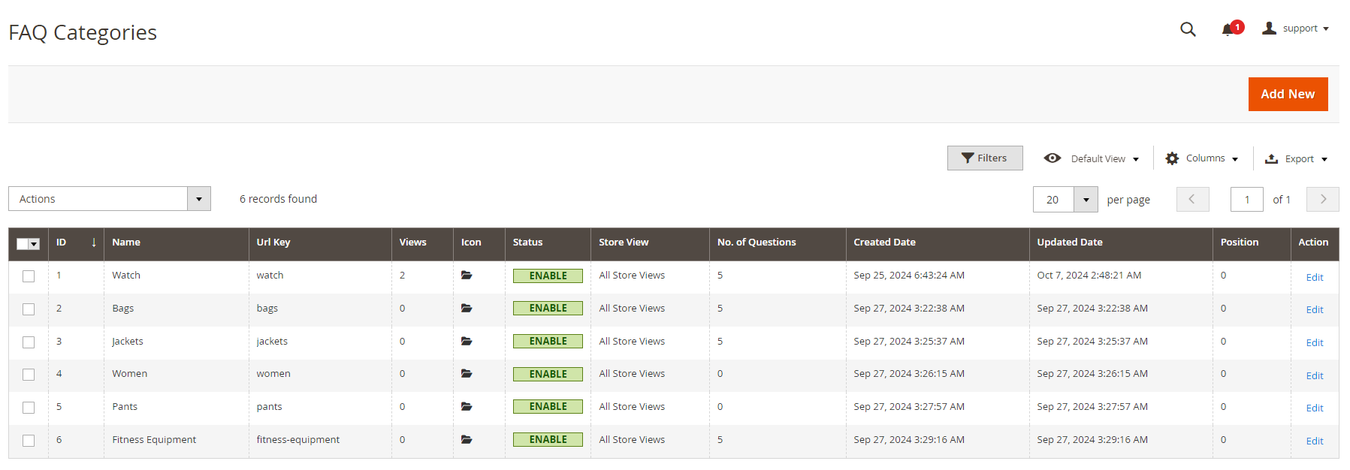Tick the checkbox for Bags row

click(29, 309)
